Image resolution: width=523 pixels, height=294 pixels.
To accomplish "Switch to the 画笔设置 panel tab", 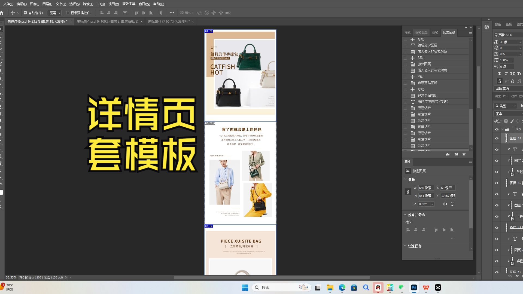I will point(421,32).
